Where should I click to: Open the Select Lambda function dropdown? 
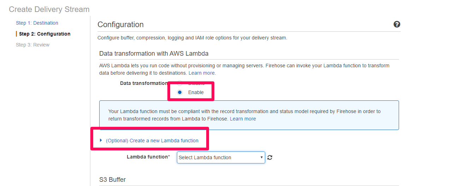221,157
